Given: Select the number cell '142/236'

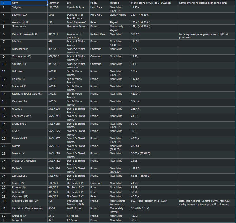Looking at the screenshot, I should pyautogui.click(x=57, y=9).
